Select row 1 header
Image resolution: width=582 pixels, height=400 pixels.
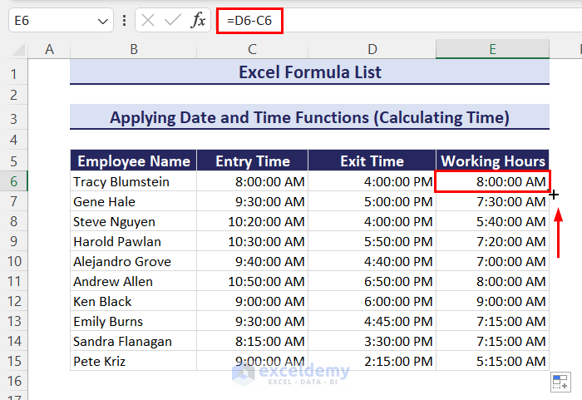coord(14,74)
